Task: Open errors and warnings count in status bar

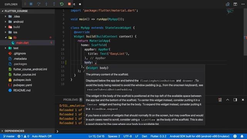Action: [x=23, y=136]
